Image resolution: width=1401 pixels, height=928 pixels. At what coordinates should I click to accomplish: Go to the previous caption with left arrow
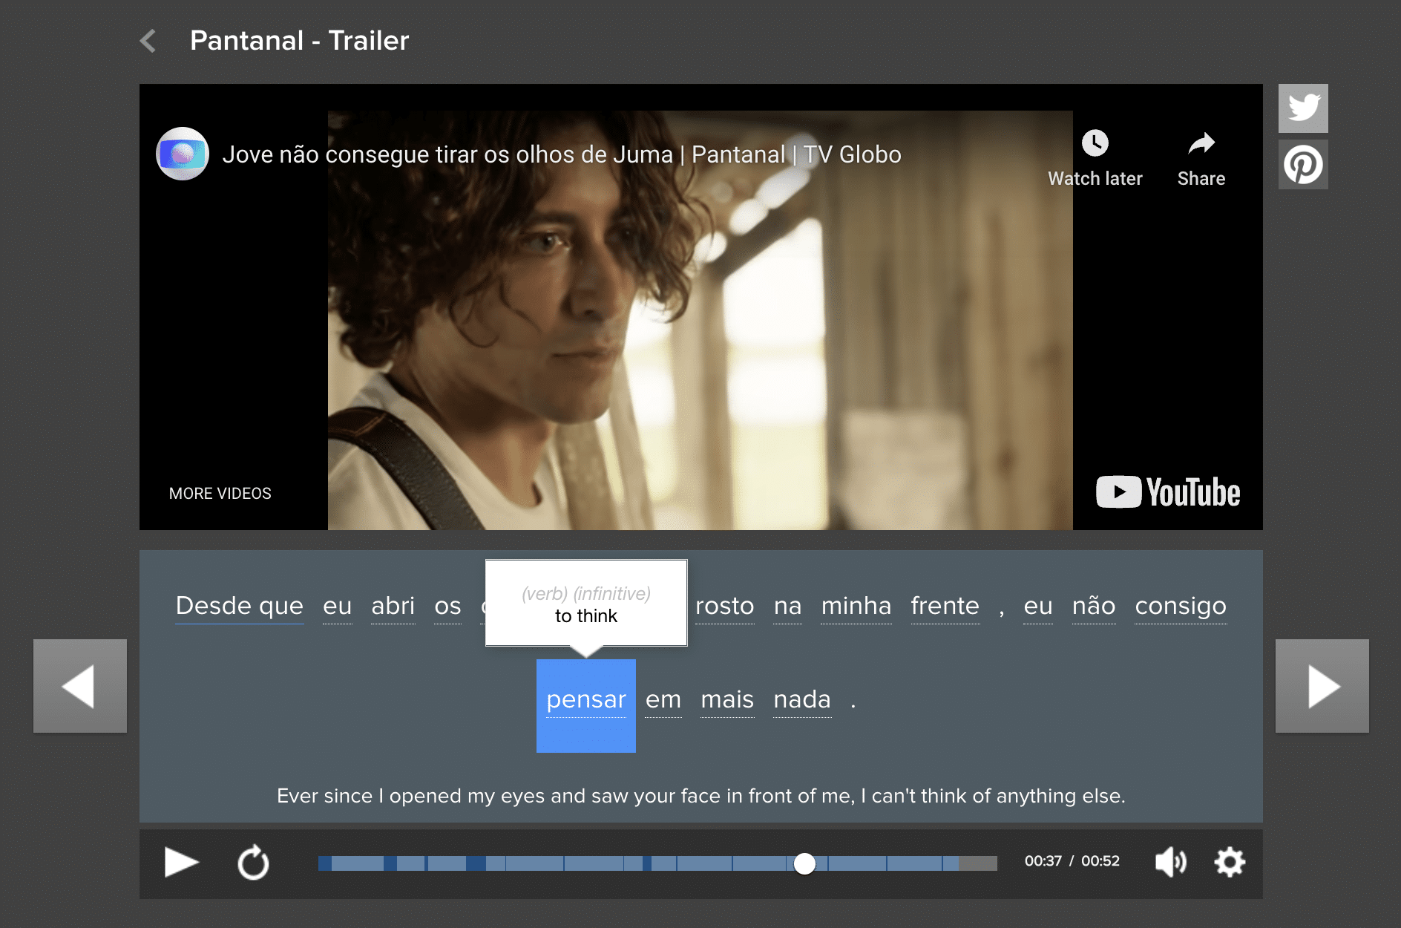click(x=80, y=686)
